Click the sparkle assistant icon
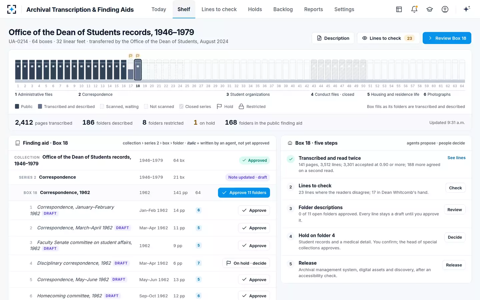480x300 pixels. tap(467, 9)
